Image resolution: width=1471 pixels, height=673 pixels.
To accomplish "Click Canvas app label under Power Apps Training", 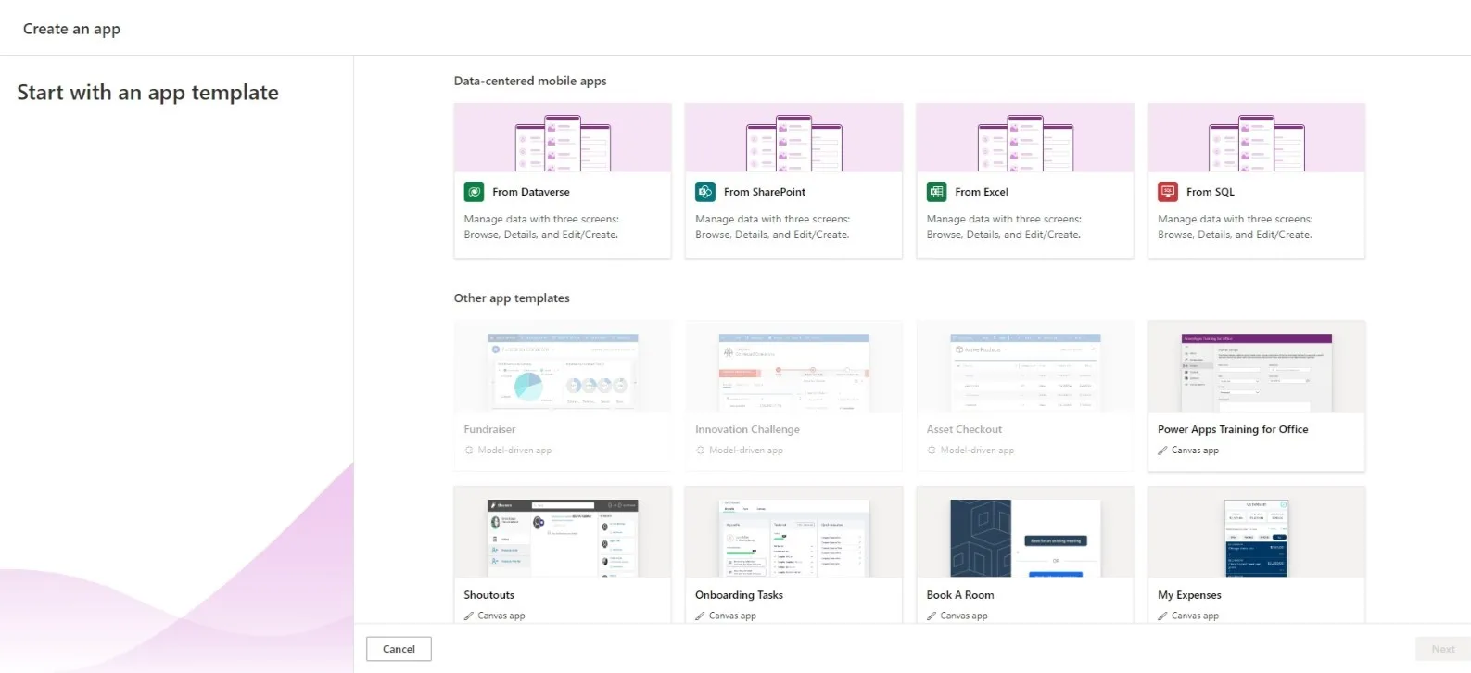I will 1195,451.
